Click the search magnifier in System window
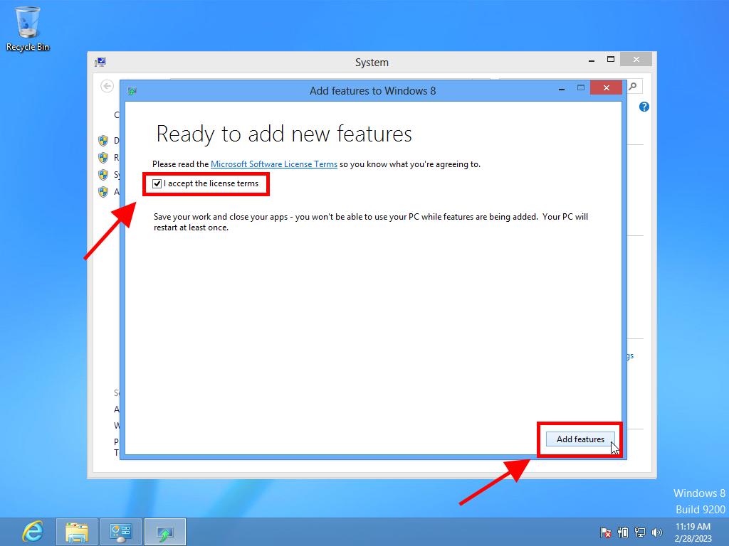 coord(633,86)
